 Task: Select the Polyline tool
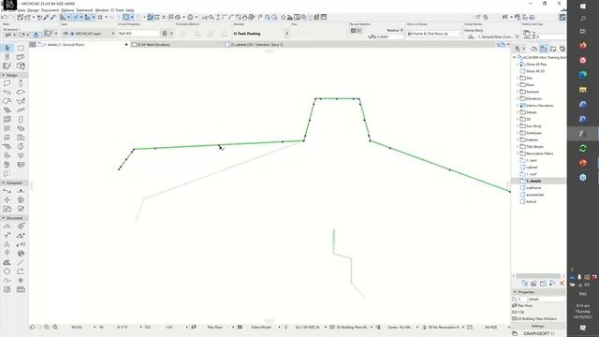(21, 271)
